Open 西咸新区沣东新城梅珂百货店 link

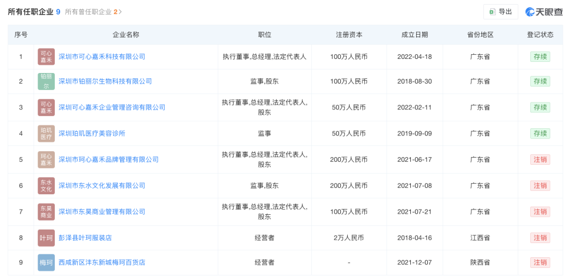point(102,263)
